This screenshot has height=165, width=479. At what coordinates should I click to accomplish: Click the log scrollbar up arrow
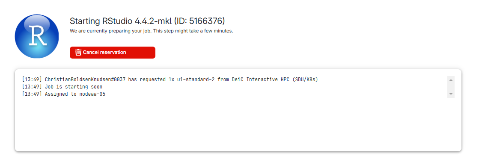pos(451,80)
